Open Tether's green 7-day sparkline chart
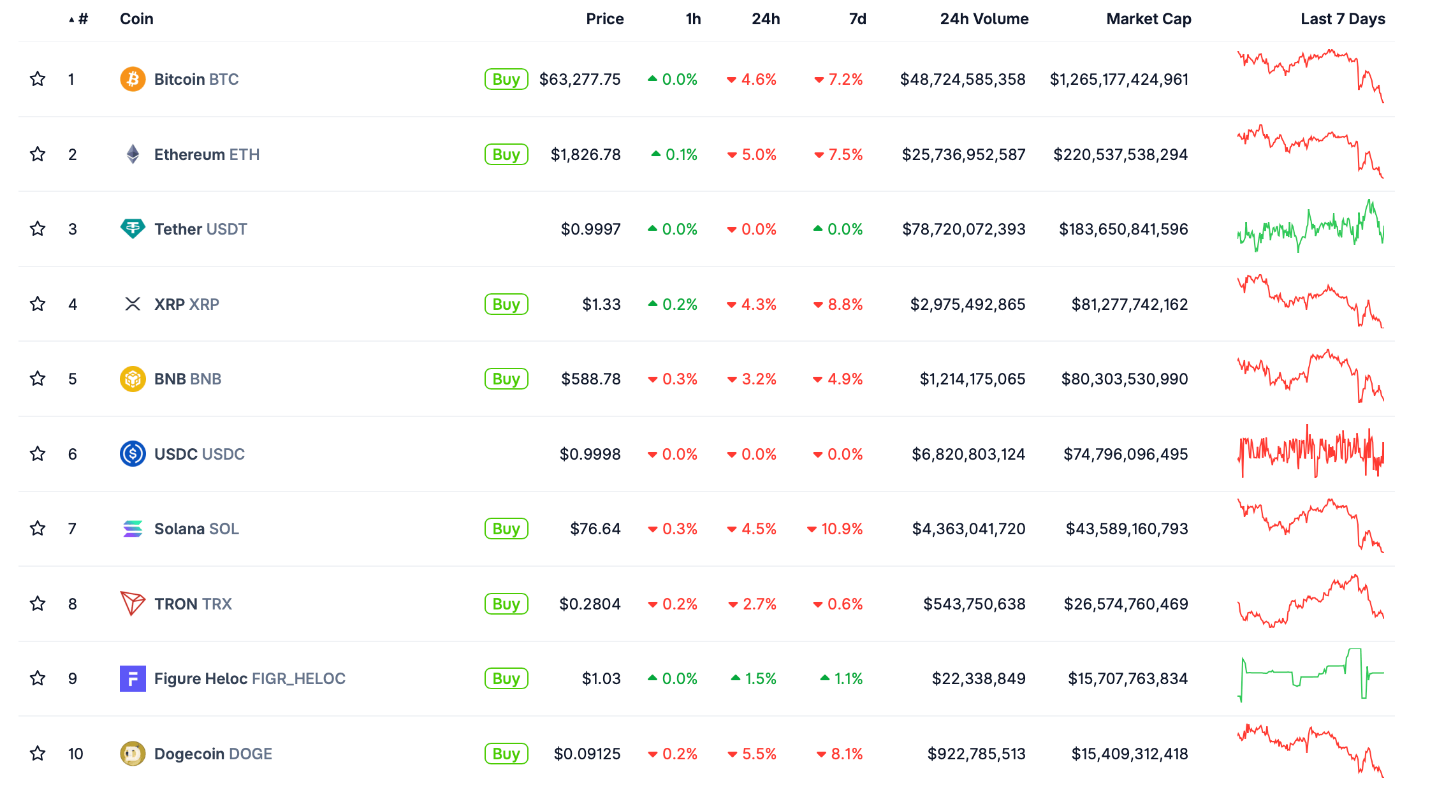The image size is (1437, 788). [x=1310, y=228]
